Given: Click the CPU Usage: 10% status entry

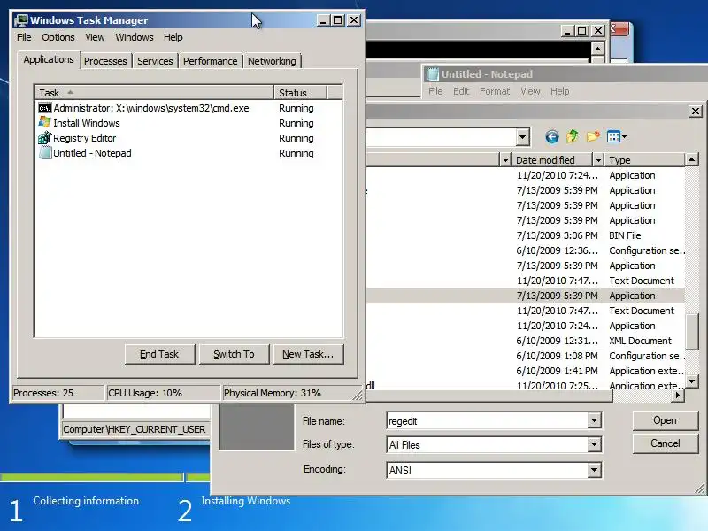Looking at the screenshot, I should (164, 393).
